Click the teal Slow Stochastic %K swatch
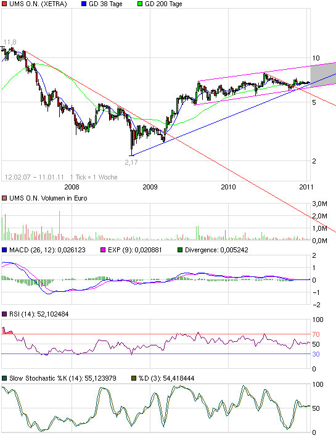 pos(4,378)
